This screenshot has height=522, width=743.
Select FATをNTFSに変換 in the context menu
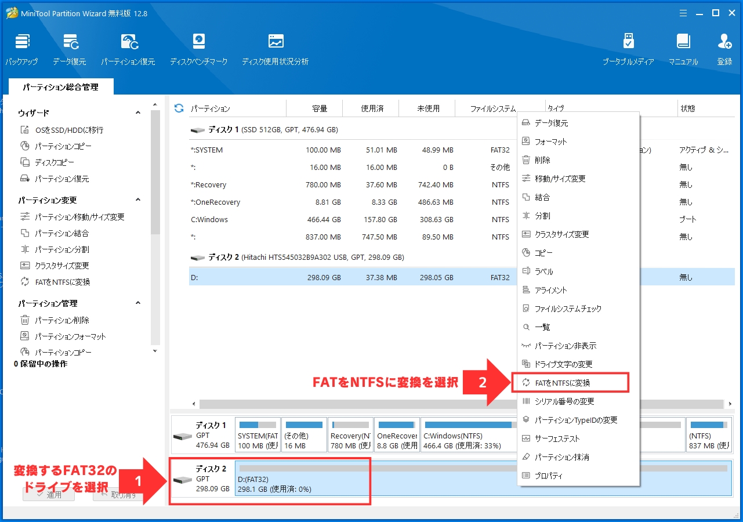pos(578,383)
